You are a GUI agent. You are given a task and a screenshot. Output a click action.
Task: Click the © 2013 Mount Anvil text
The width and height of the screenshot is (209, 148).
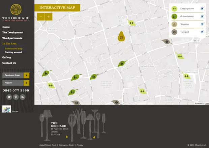(197, 145)
